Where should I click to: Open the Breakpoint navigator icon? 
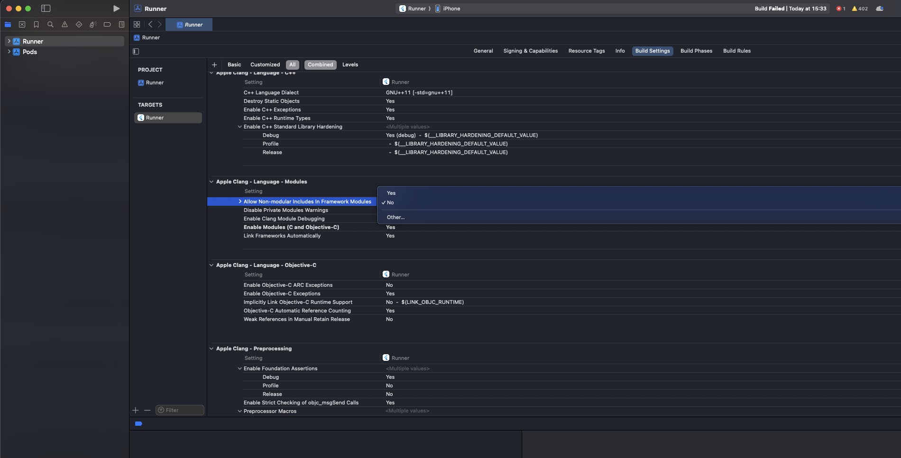107,25
